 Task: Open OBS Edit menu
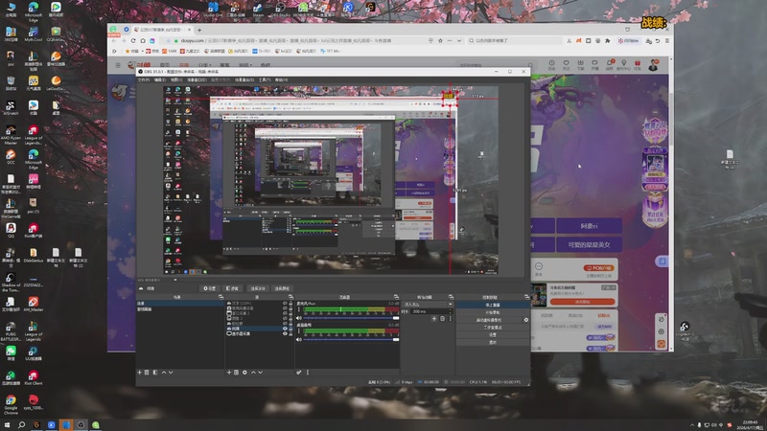click(x=160, y=79)
